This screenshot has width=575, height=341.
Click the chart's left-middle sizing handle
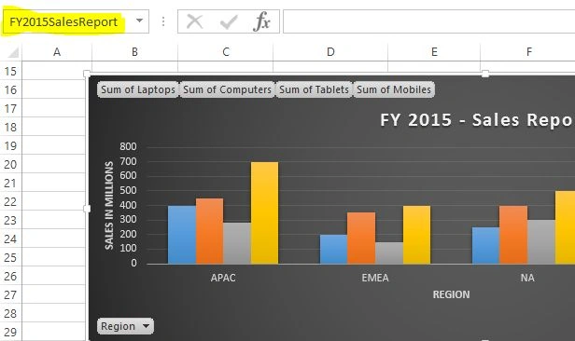(87, 209)
